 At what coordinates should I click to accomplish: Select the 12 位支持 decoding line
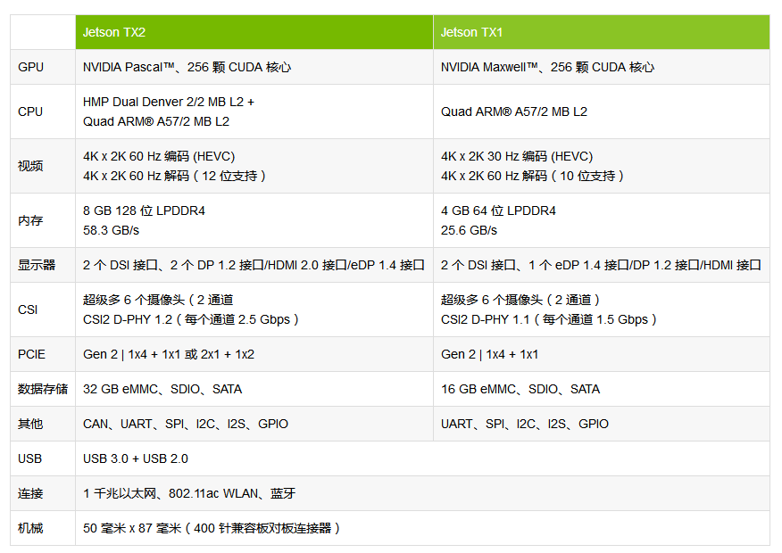(x=174, y=176)
